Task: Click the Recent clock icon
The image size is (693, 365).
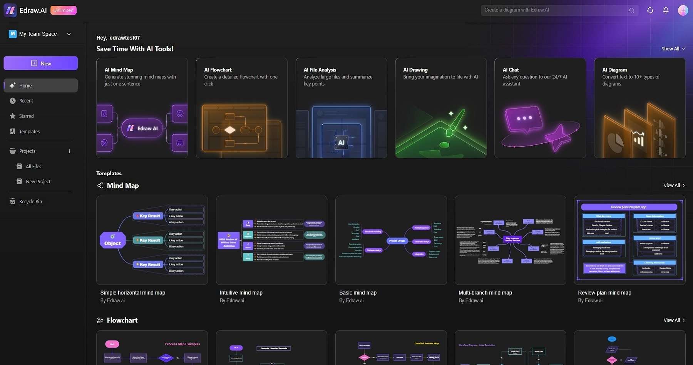Action: (x=13, y=101)
